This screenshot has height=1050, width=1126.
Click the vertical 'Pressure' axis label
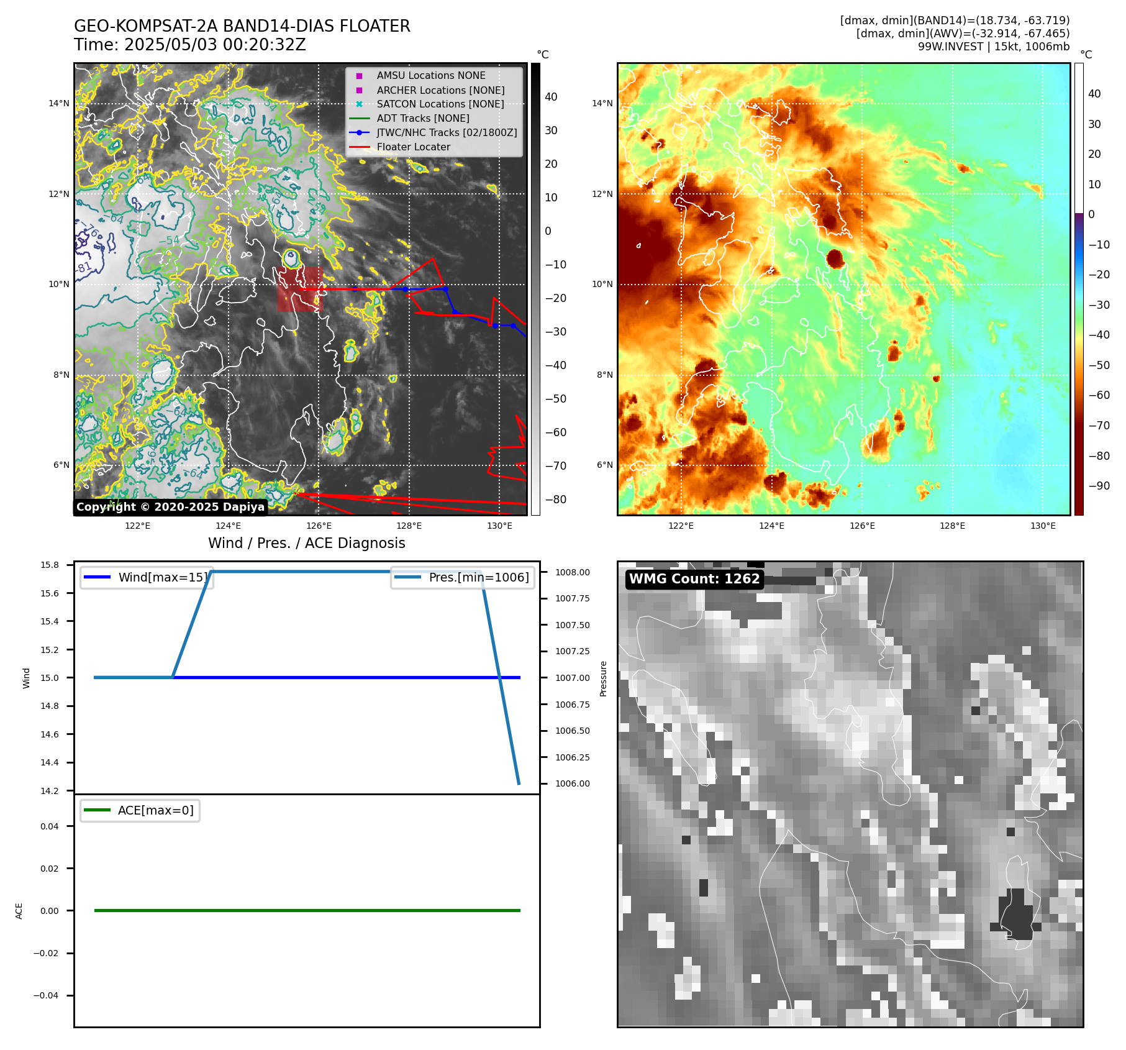(603, 678)
